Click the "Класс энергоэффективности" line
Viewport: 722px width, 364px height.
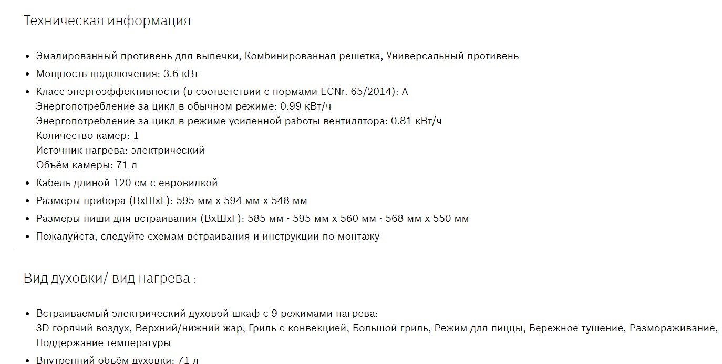pyautogui.click(x=221, y=92)
